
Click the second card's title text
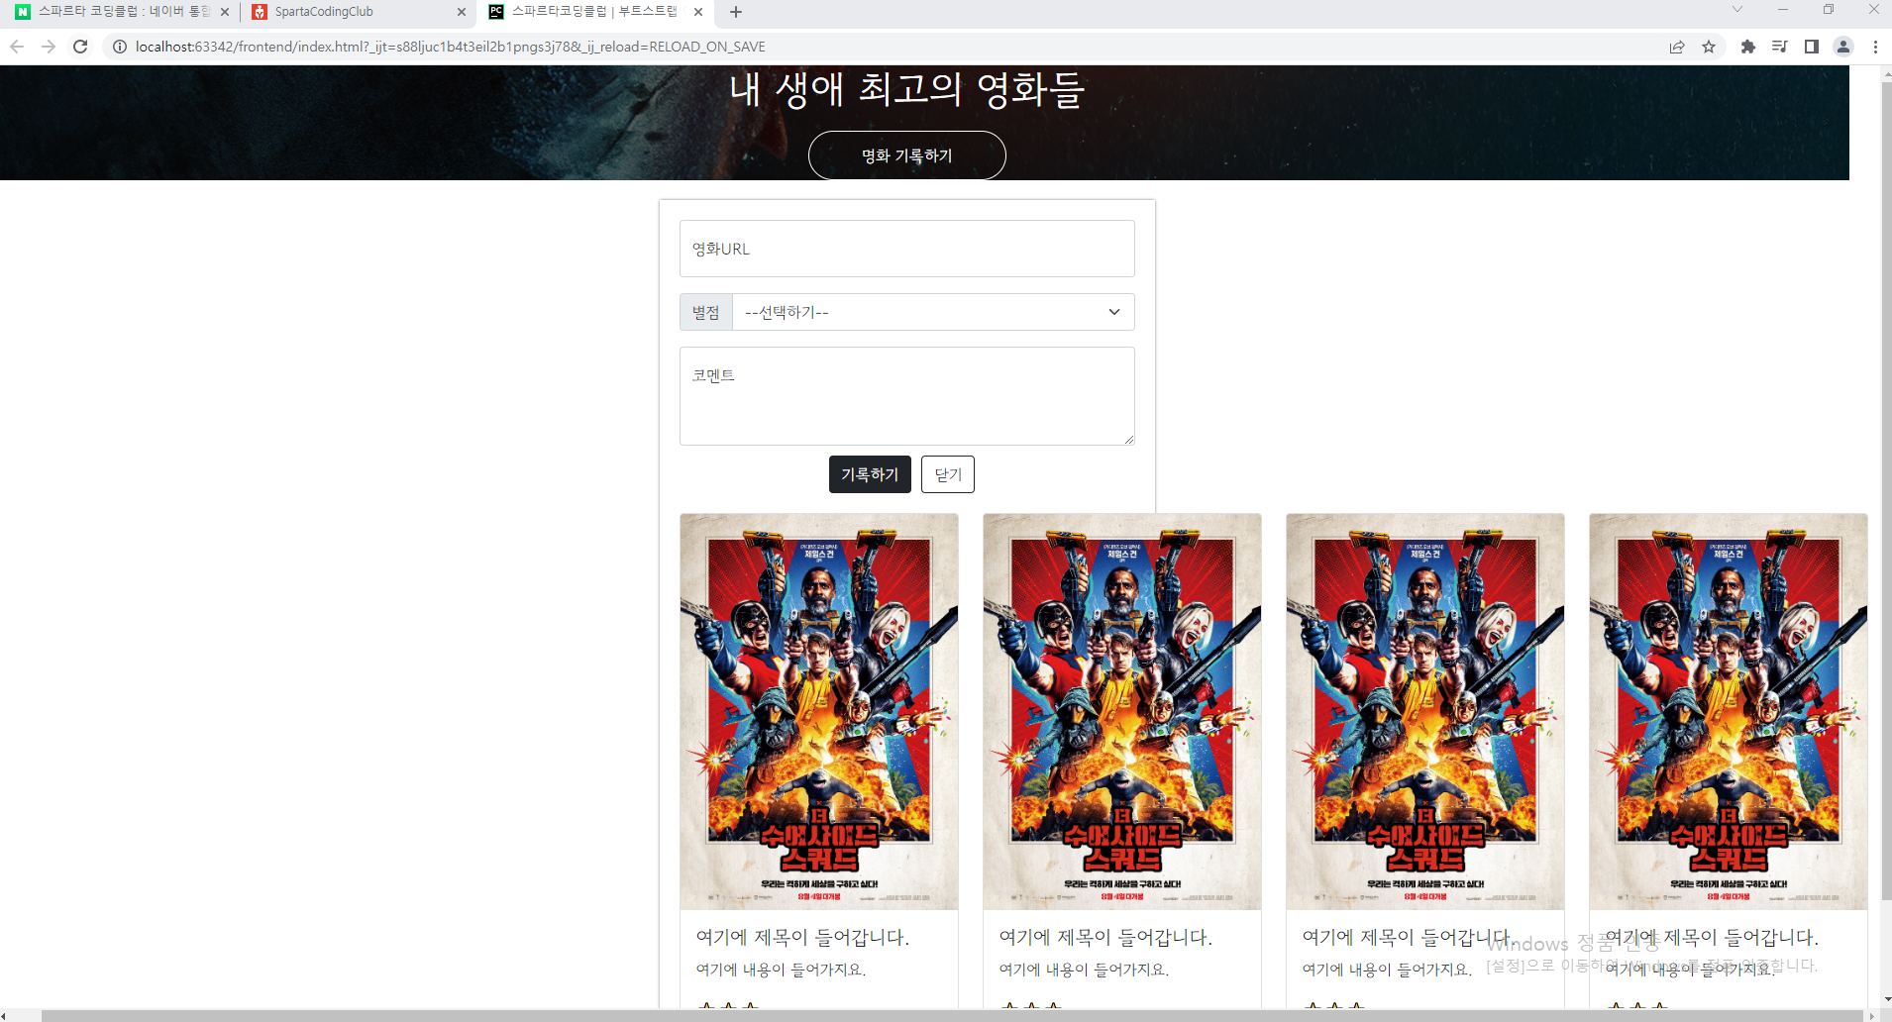point(1105,937)
